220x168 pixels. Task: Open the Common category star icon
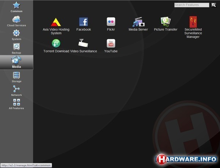[x=16, y=5]
